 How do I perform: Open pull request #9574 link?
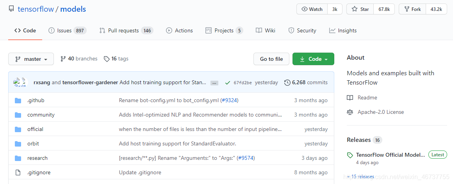click(x=246, y=158)
